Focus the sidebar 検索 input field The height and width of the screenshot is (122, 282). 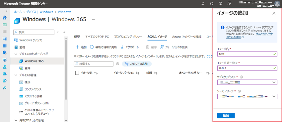[34, 32]
